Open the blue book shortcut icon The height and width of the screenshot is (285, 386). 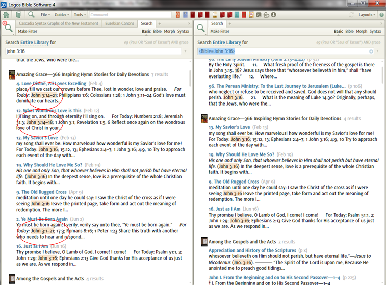click(185, 15)
